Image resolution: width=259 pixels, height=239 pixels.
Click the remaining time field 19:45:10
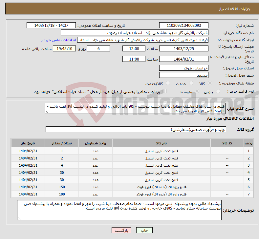tap(64, 48)
